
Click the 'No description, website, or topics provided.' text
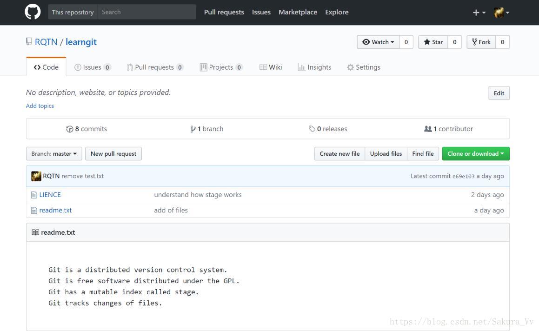98,93
